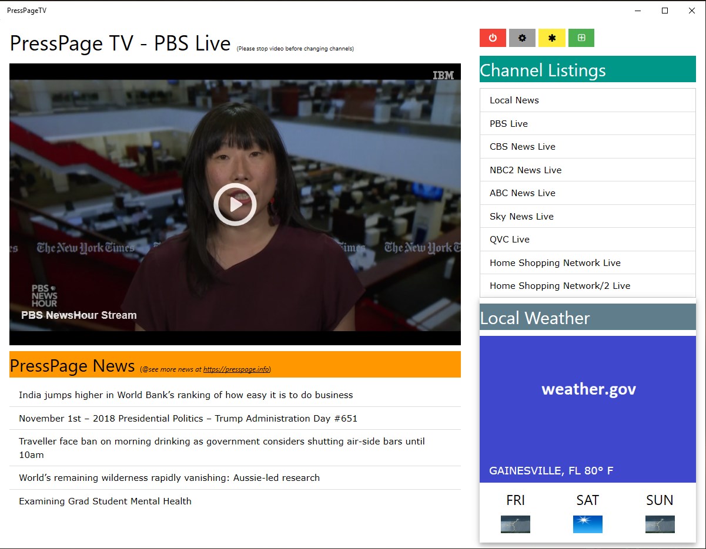Click the SUN day label
Image resolution: width=706 pixels, height=549 pixels.
[660, 500]
